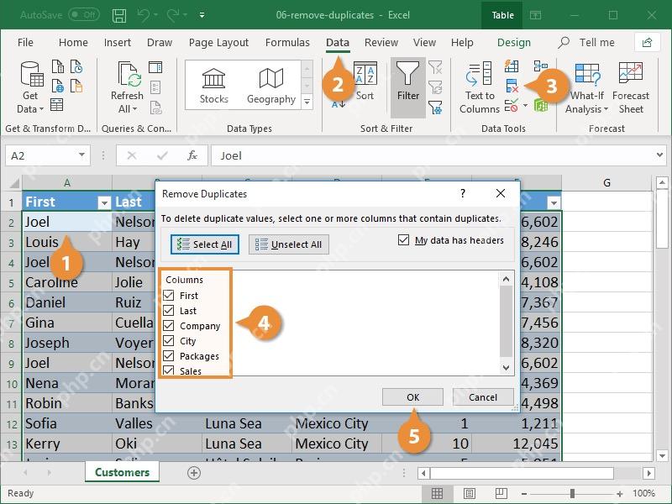Switch to the Insert tab
672x504 pixels.
click(x=118, y=43)
